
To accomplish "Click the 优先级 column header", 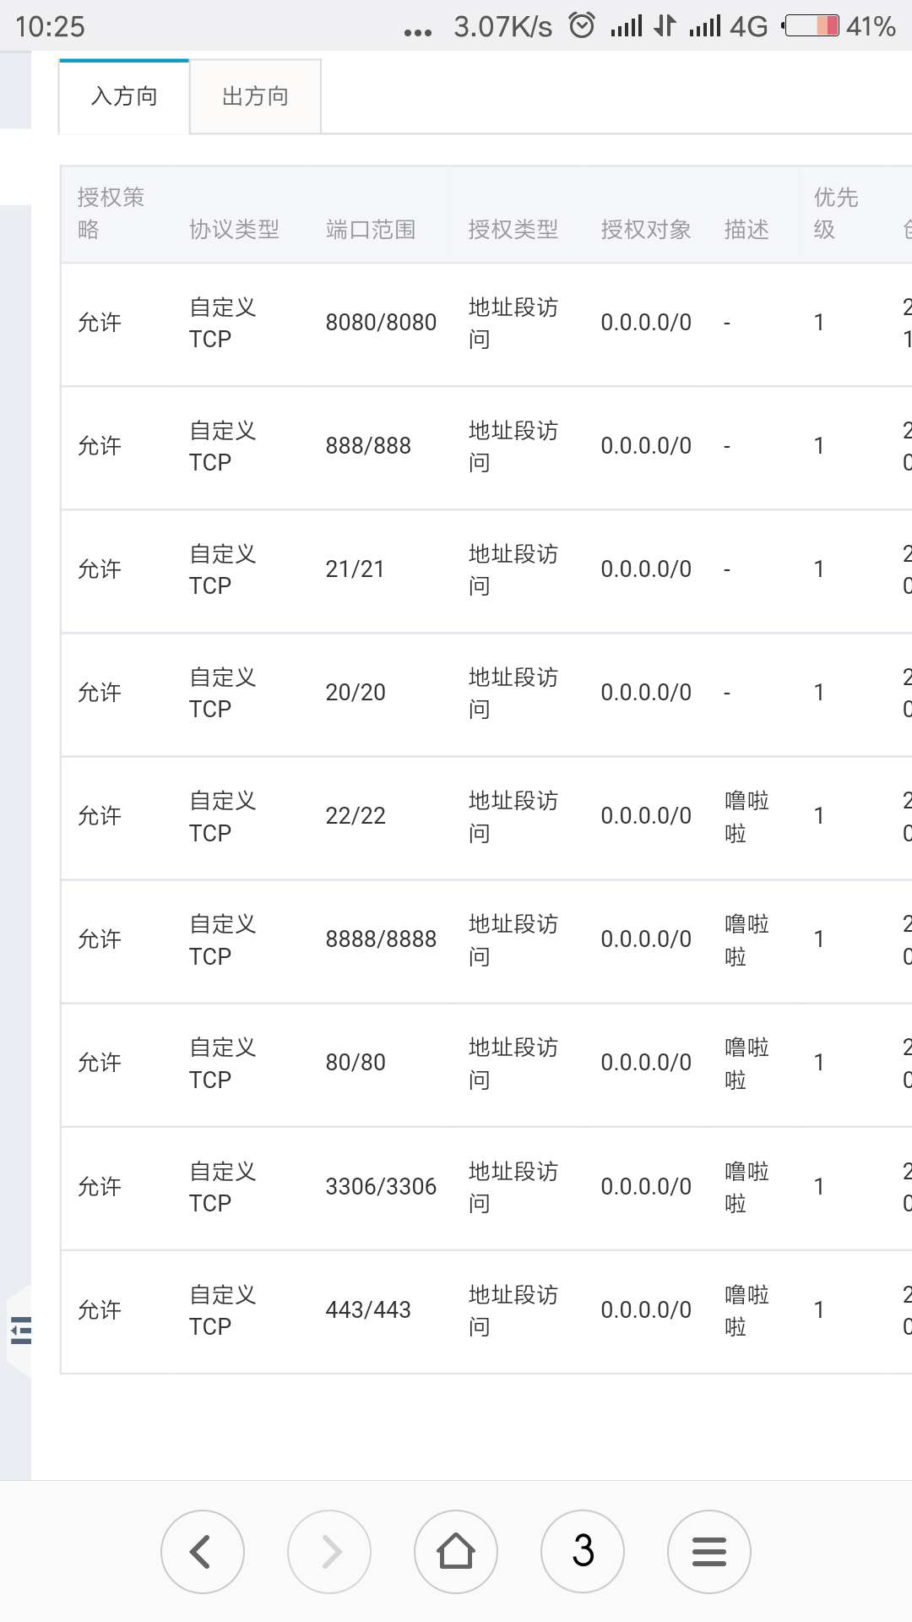I will coord(836,214).
